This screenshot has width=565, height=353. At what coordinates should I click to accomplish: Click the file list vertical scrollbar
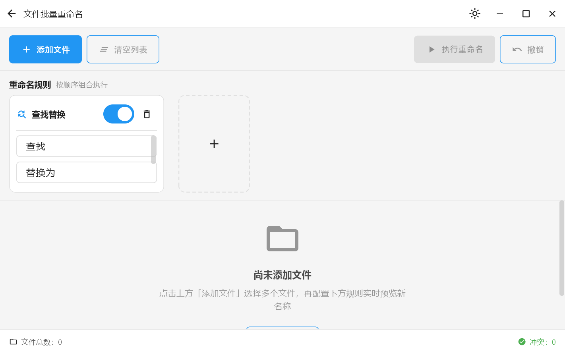(561, 248)
